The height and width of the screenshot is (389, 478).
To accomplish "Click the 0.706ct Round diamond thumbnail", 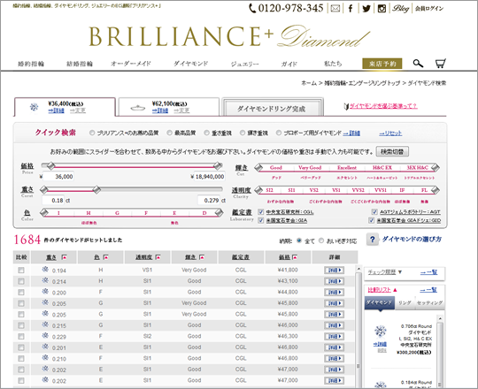I will click(380, 332).
